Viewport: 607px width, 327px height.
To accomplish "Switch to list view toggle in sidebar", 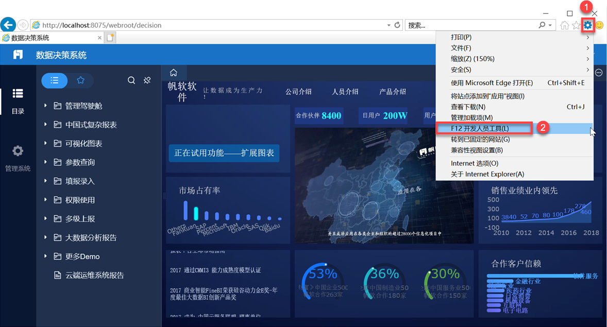I will 55,80.
